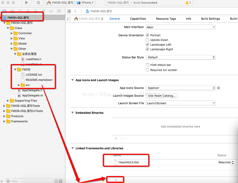Open the build warning indicator
The image size is (238, 183).
[188, 3]
